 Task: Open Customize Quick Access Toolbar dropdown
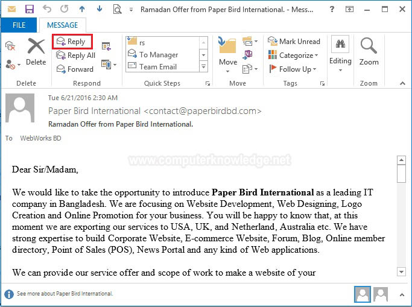[131, 10]
